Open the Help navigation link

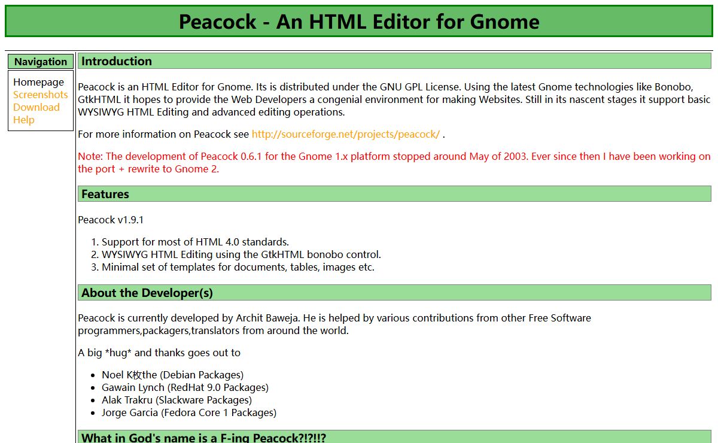point(24,120)
